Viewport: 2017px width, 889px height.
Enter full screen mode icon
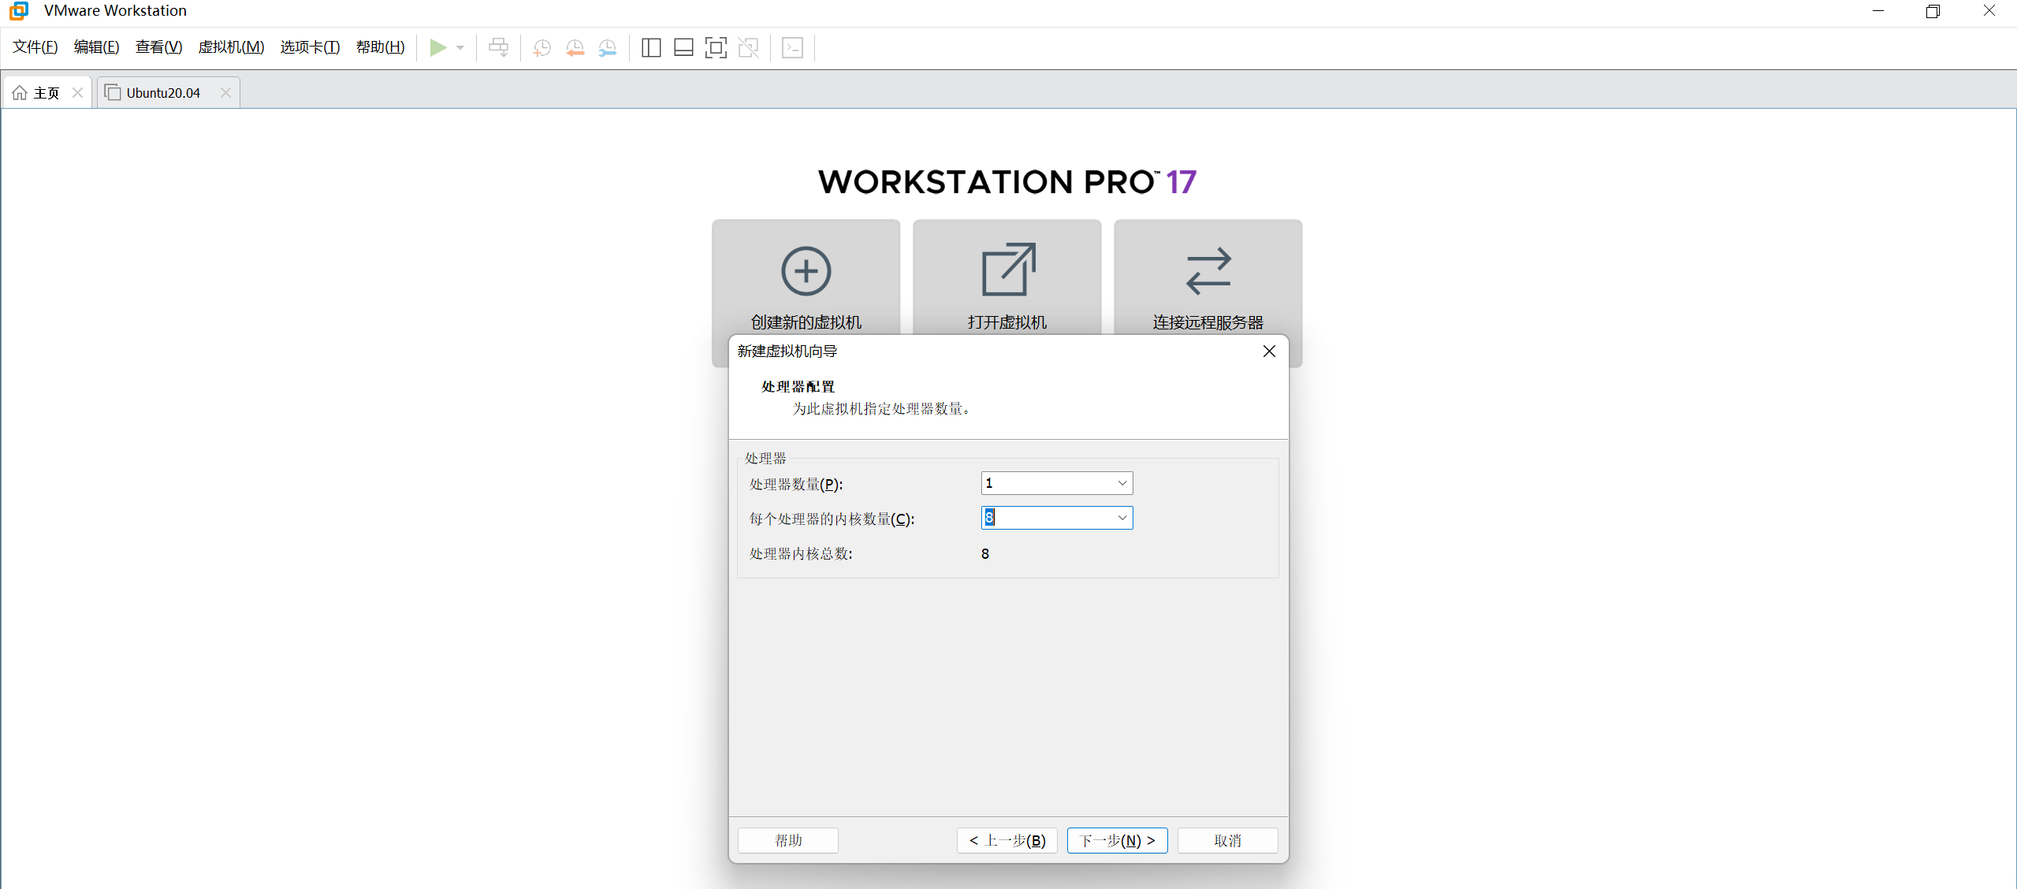pos(716,47)
